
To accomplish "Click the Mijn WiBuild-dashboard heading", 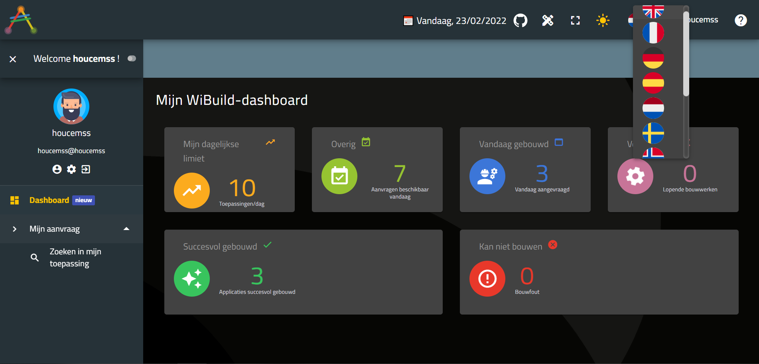I will pos(232,100).
